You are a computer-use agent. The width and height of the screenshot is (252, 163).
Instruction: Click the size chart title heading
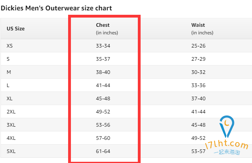(56, 8)
